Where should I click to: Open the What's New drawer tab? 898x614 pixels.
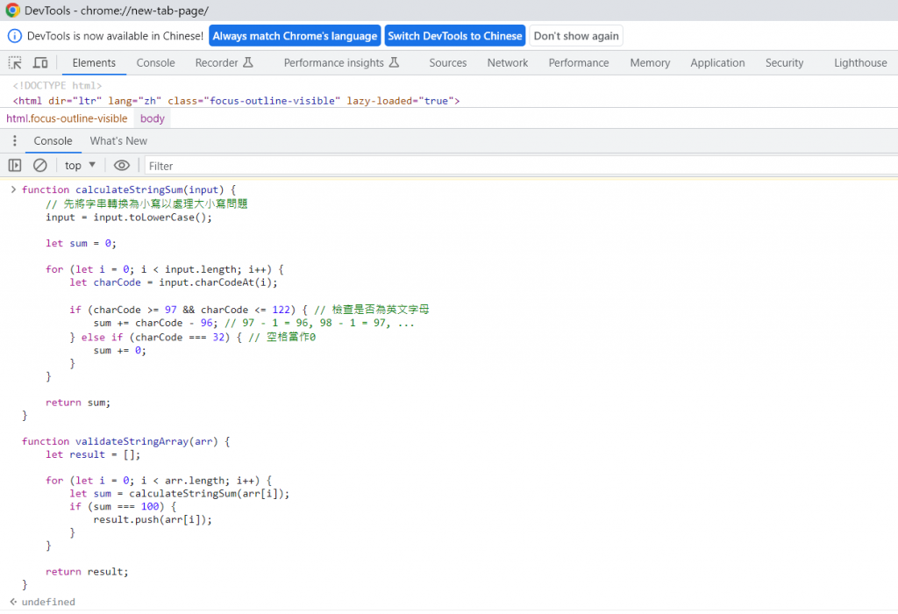pyautogui.click(x=118, y=141)
